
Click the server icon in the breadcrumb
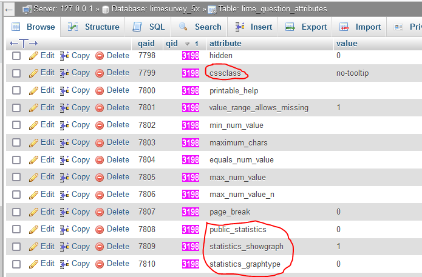pyautogui.click(x=27, y=9)
